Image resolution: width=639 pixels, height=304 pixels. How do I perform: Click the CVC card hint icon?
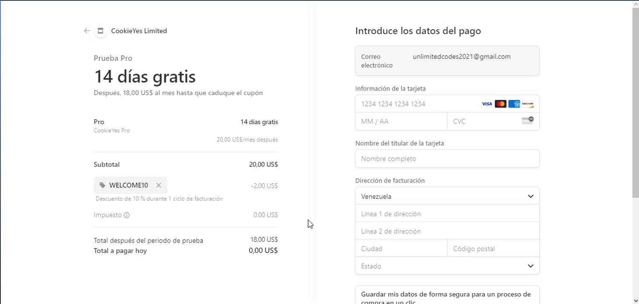(x=528, y=120)
